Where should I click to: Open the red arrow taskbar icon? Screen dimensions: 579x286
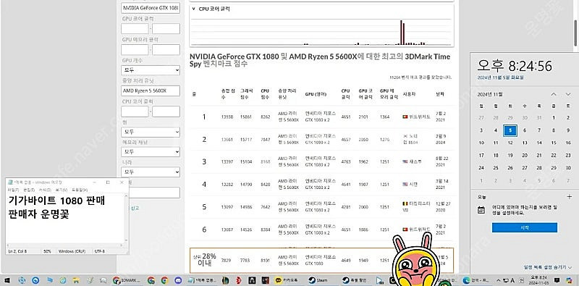pyautogui.click(x=238, y=280)
